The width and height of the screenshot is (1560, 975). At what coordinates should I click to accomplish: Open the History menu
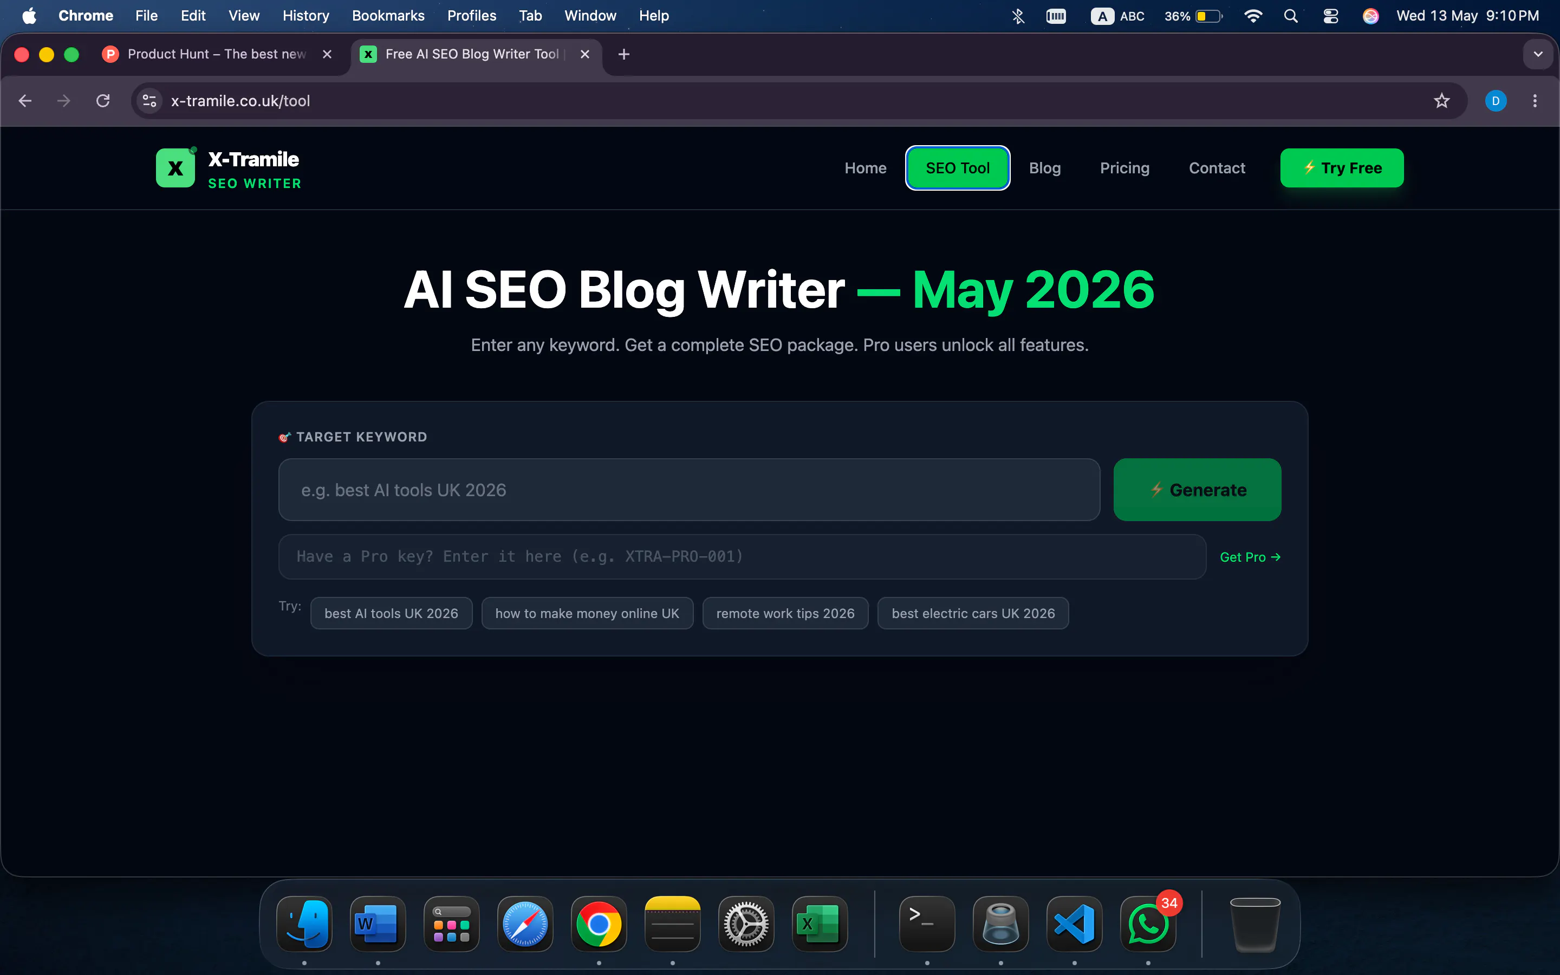coord(305,16)
